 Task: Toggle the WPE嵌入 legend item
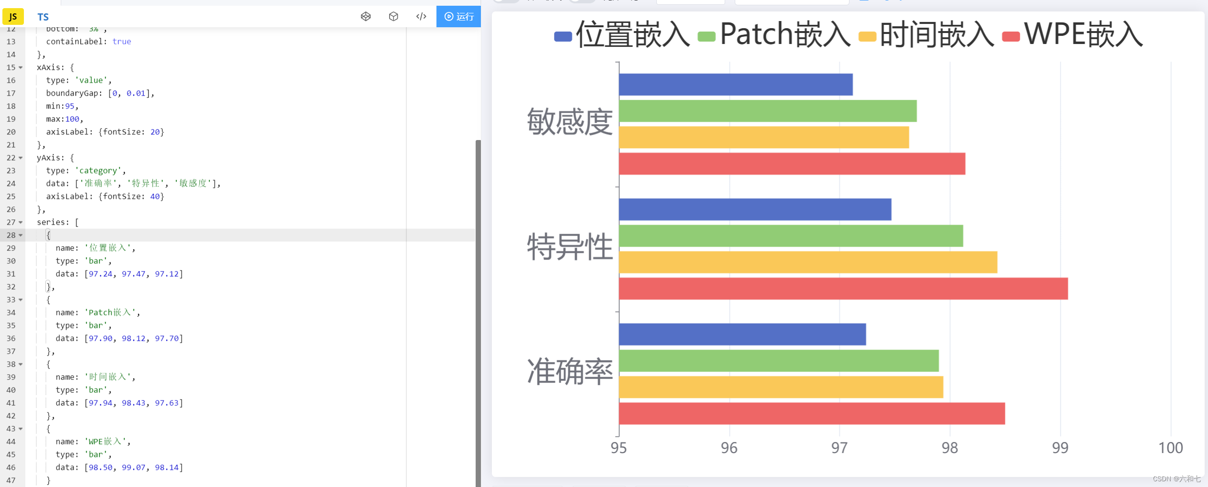tap(1072, 35)
